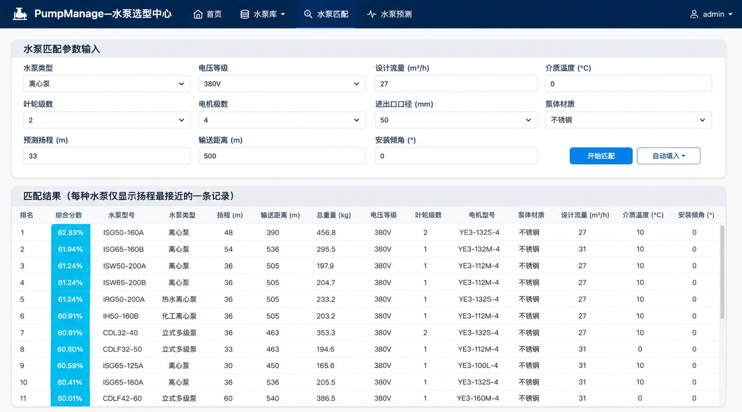Open the 叶轮级数 dropdown
Image resolution: width=742 pixels, height=412 pixels.
[107, 120]
